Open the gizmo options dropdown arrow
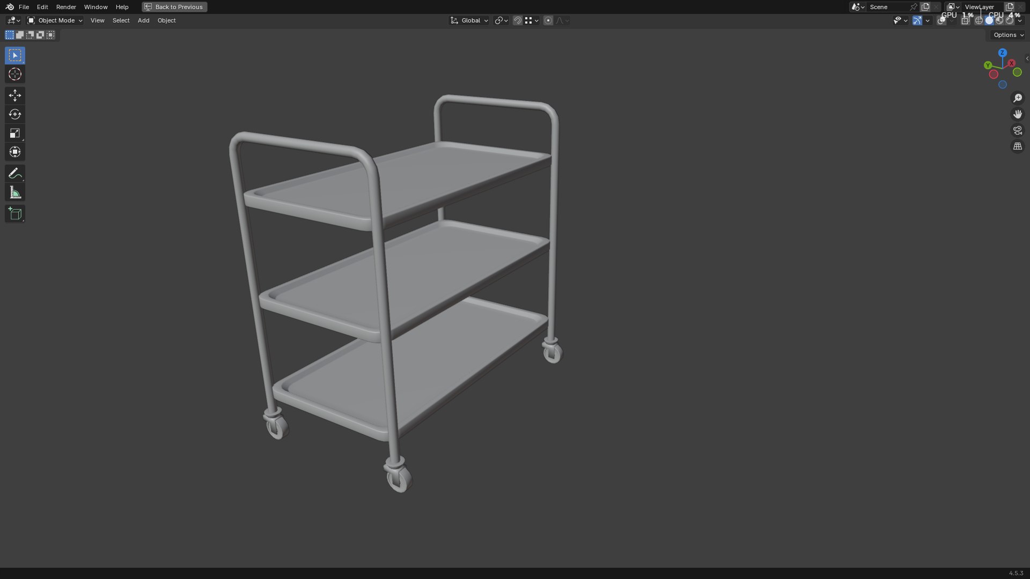This screenshot has height=579, width=1030. click(928, 20)
